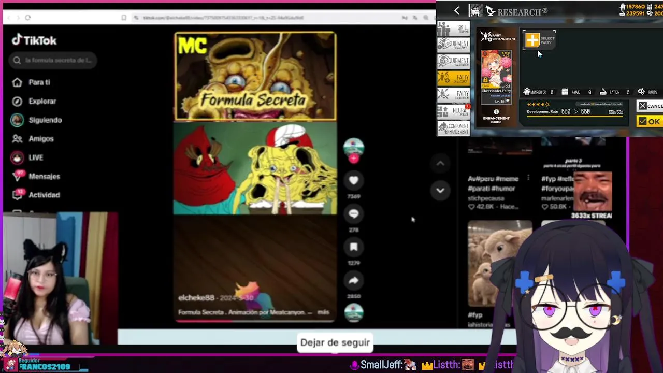Open Amigos in the TikTok sidebar
This screenshot has height=373, width=663.
pyautogui.click(x=33, y=139)
